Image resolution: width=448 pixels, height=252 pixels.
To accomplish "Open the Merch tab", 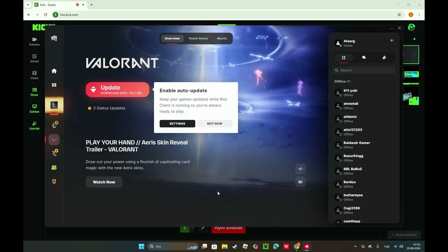I will (x=222, y=38).
